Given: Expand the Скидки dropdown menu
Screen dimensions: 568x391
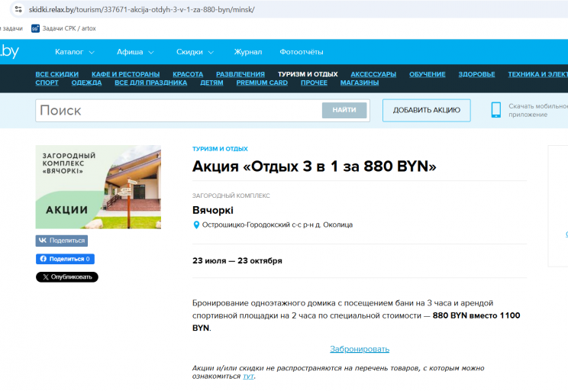Looking at the screenshot, I should click(195, 52).
